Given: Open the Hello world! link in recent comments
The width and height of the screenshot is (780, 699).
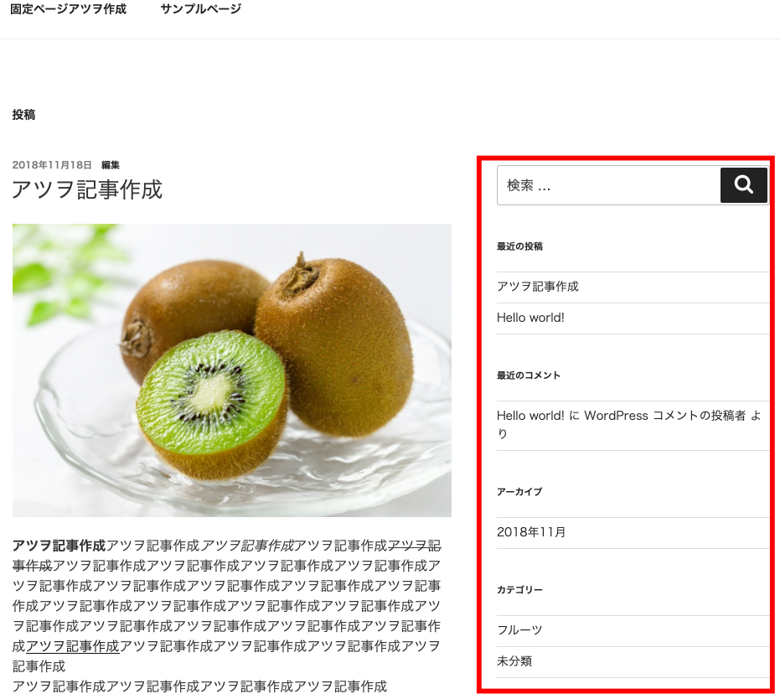Looking at the screenshot, I should click(530, 416).
